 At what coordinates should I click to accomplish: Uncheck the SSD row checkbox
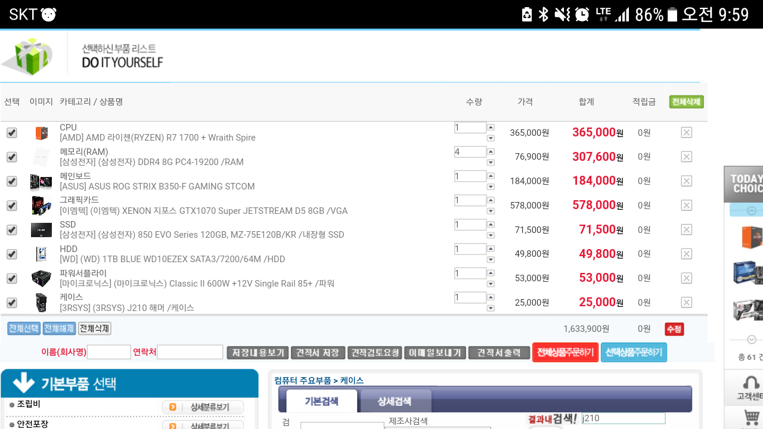pyautogui.click(x=11, y=230)
